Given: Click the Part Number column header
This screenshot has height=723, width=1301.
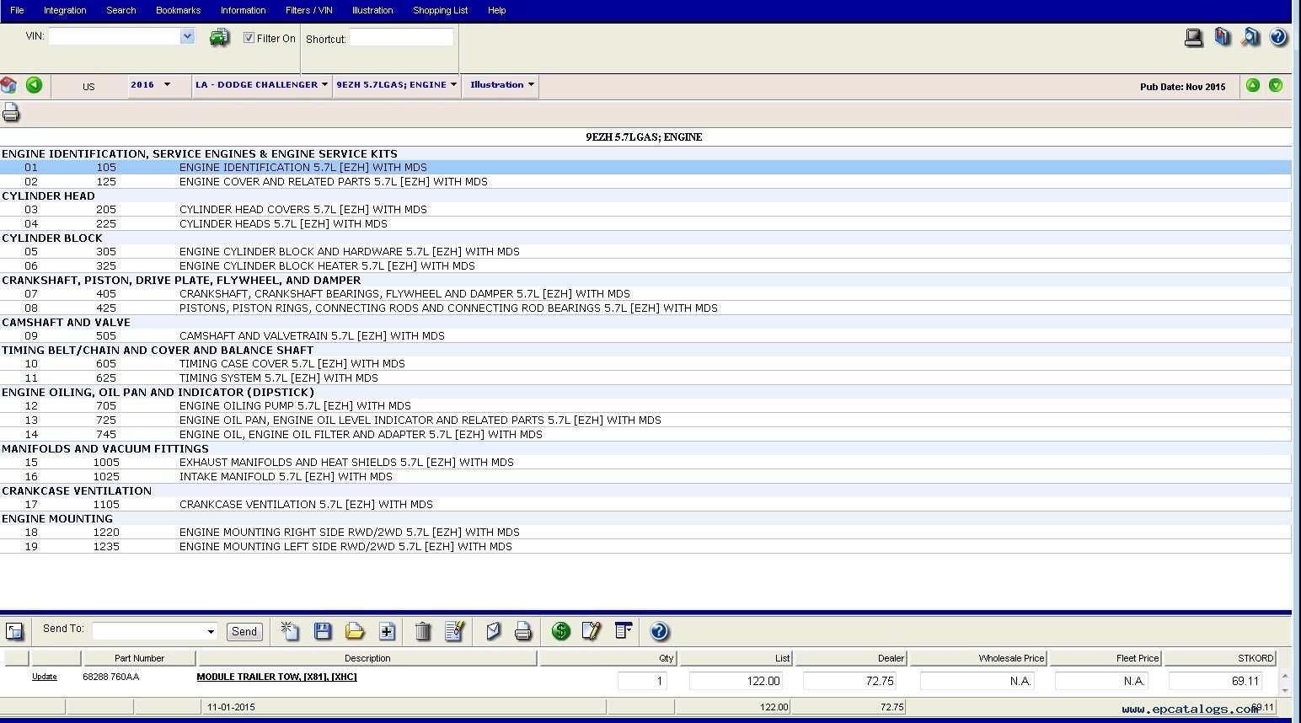Looking at the screenshot, I should [139, 658].
